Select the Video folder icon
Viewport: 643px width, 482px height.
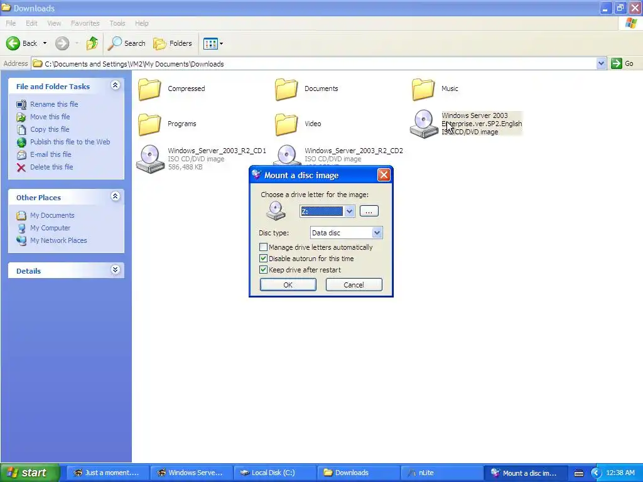point(286,124)
